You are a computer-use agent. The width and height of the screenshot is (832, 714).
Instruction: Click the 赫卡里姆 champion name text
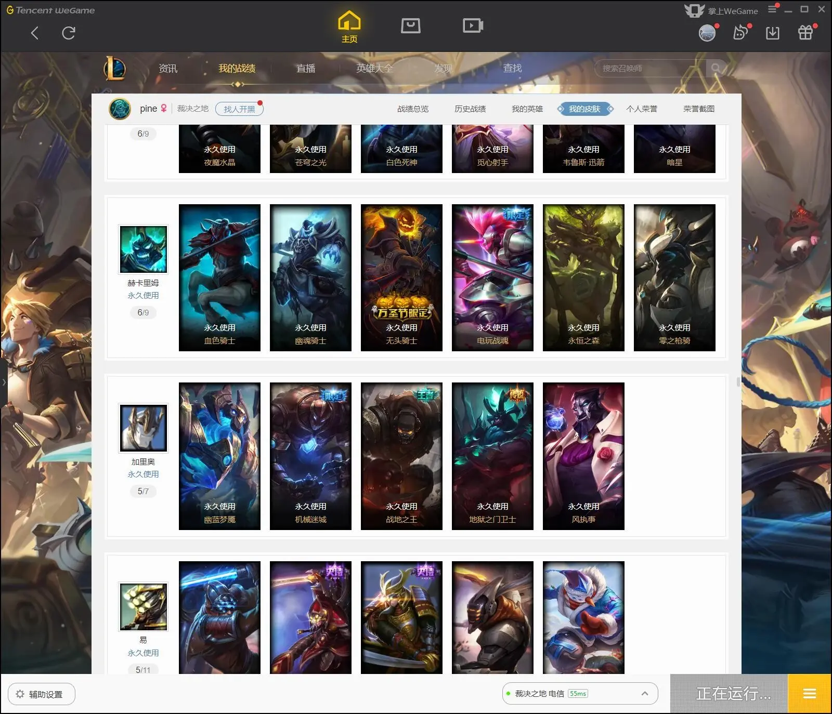[143, 283]
